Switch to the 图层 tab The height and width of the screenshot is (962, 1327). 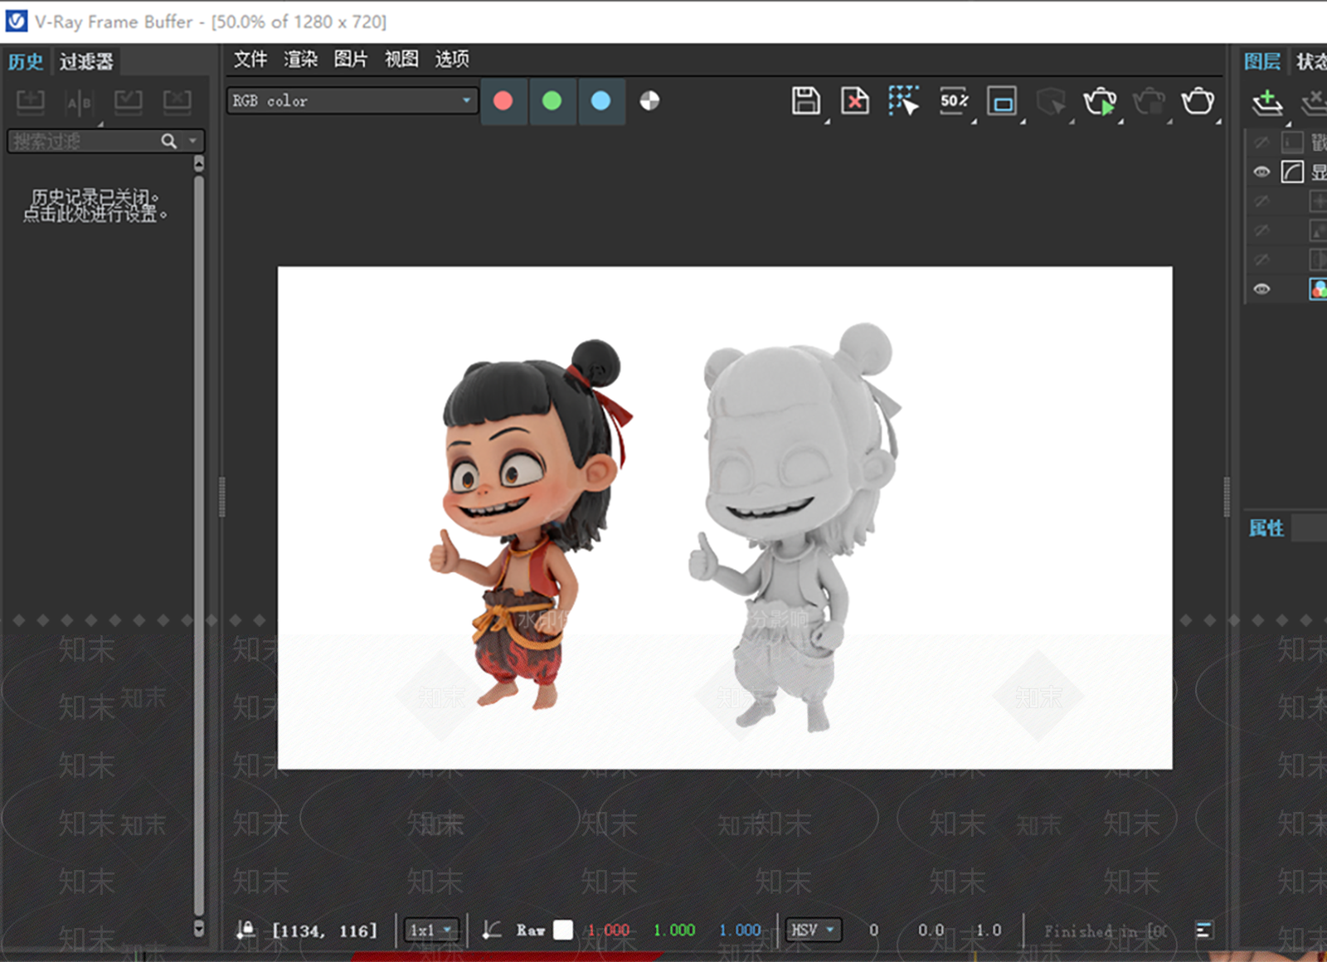click(x=1262, y=61)
